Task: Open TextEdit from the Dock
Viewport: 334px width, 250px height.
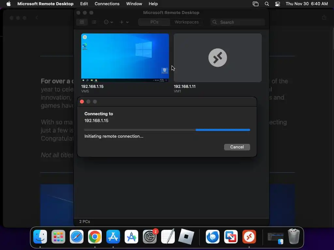Action: pos(168,237)
